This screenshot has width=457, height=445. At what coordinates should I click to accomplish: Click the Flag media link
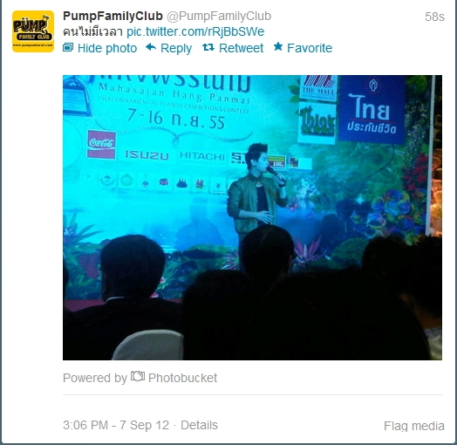[414, 426]
